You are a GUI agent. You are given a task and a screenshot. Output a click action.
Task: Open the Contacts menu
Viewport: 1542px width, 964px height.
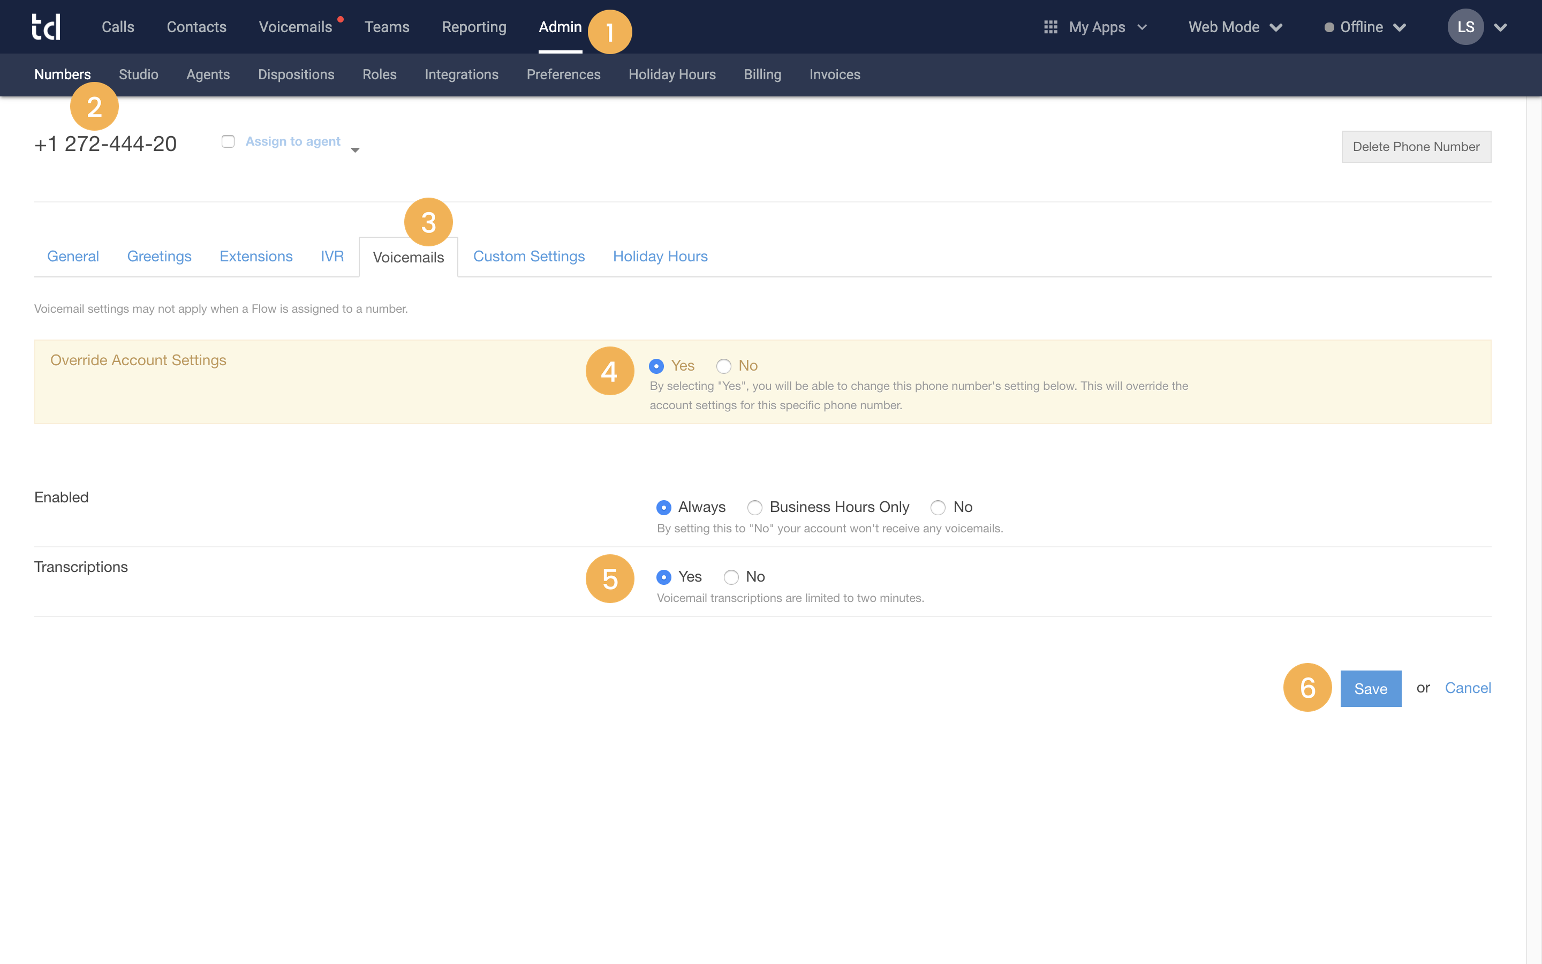(x=196, y=27)
